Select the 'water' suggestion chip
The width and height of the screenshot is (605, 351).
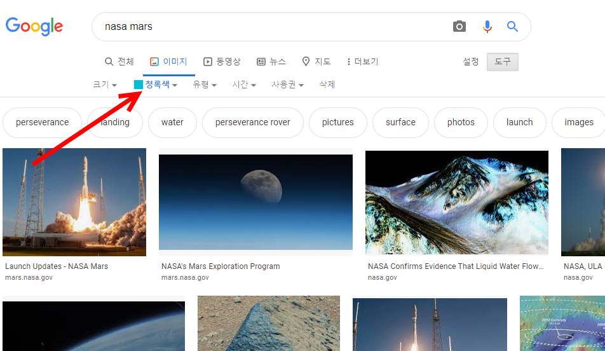[172, 123]
